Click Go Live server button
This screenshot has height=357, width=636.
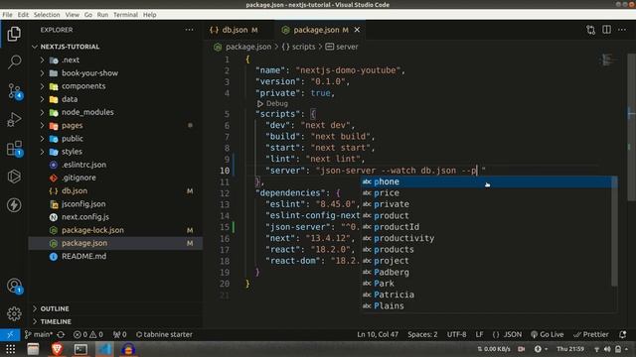tap(547, 335)
